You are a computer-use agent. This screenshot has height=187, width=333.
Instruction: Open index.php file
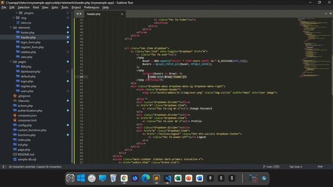(24, 140)
